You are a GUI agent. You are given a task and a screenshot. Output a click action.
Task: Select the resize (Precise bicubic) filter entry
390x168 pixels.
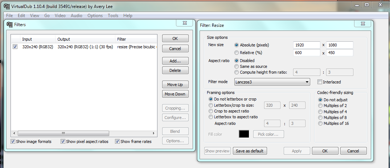pos(136,47)
